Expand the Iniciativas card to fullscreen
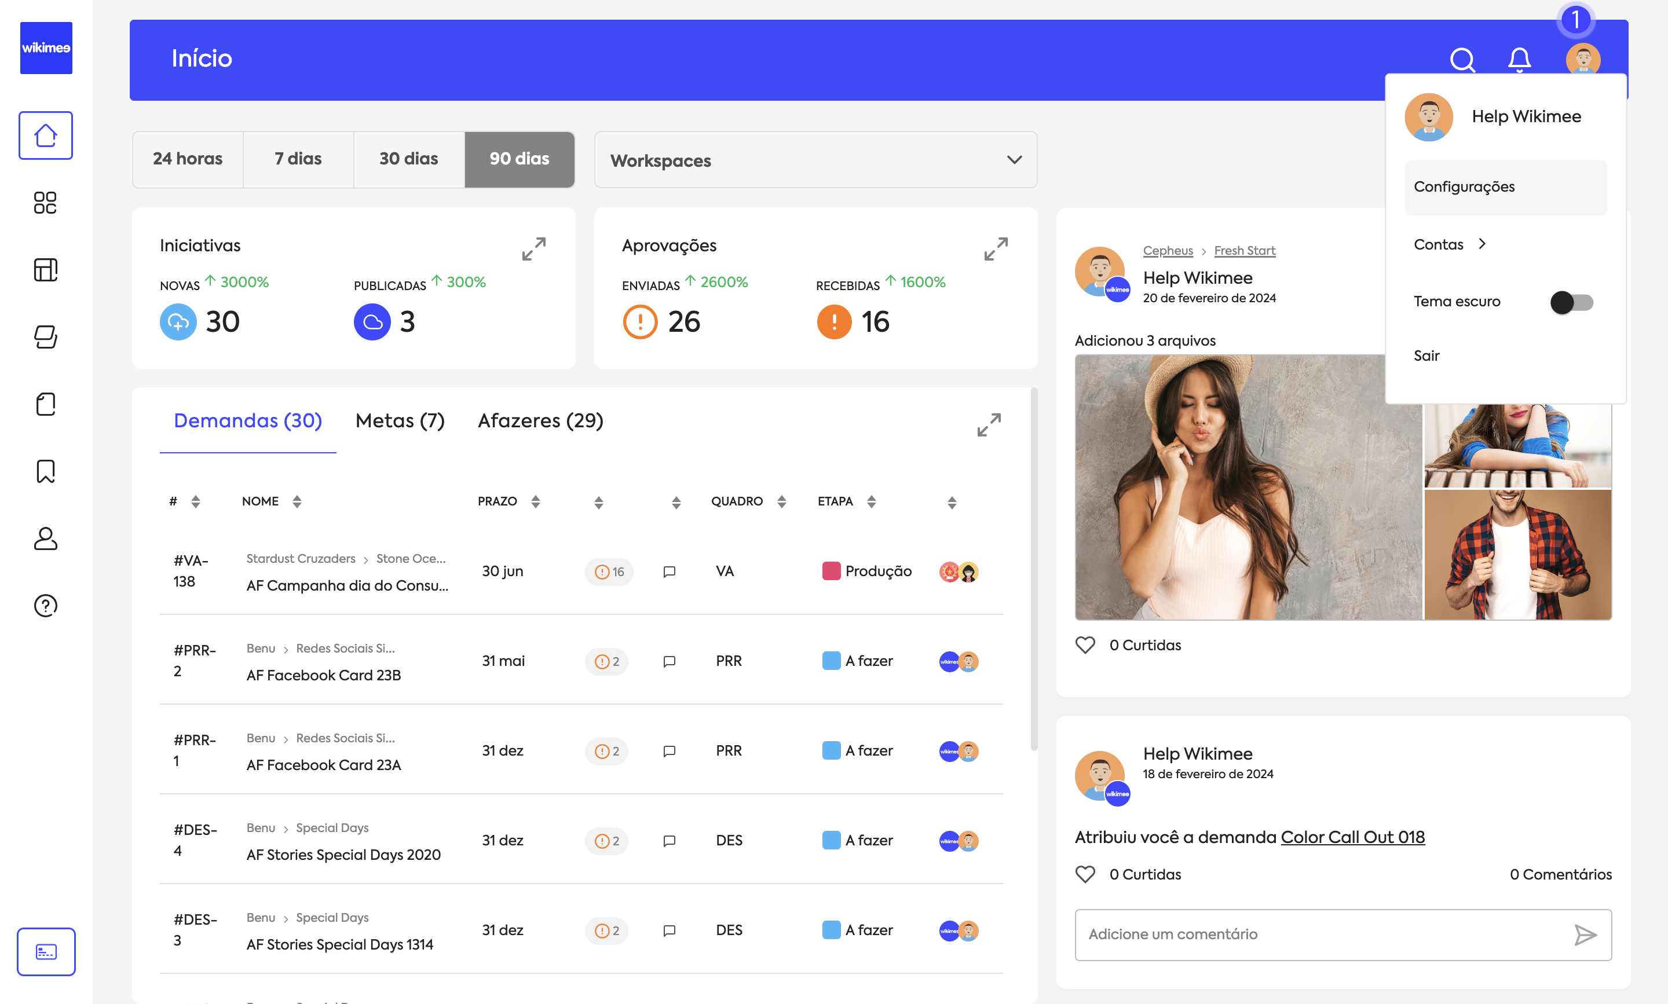Screen dimensions: 1668x1004 tap(534, 249)
